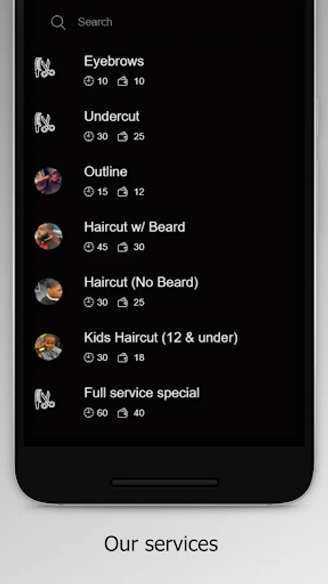Screen dimensions: 328x584
Task: Choose the Outline service
Action: 165,180
